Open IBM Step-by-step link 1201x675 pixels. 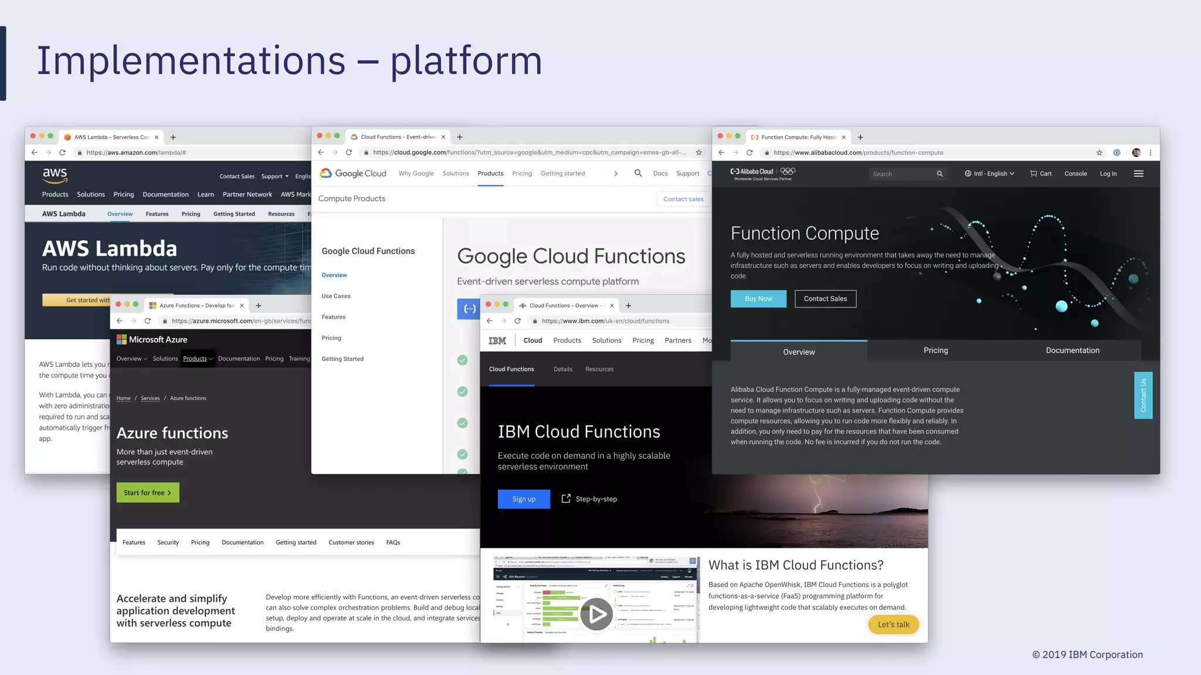pos(589,499)
